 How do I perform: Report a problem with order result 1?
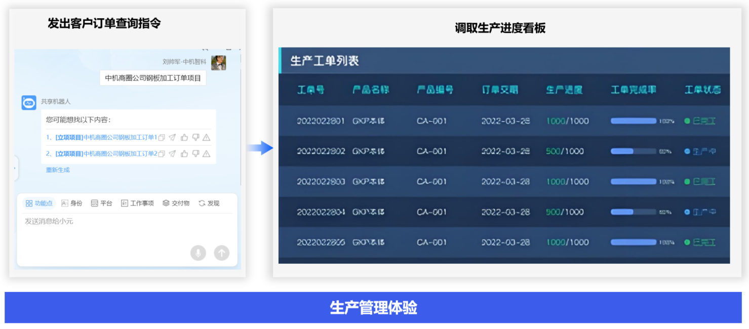[206, 138]
